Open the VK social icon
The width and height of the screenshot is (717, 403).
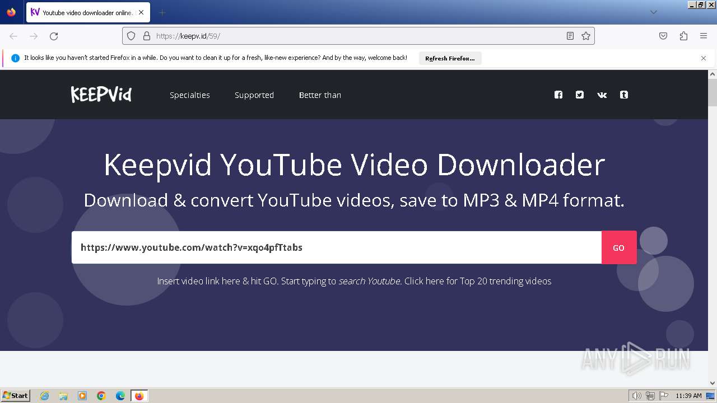coord(602,95)
